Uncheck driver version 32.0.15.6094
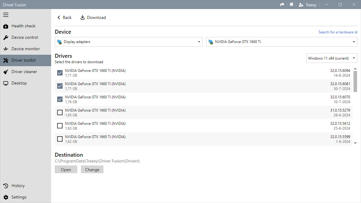 tap(60, 73)
